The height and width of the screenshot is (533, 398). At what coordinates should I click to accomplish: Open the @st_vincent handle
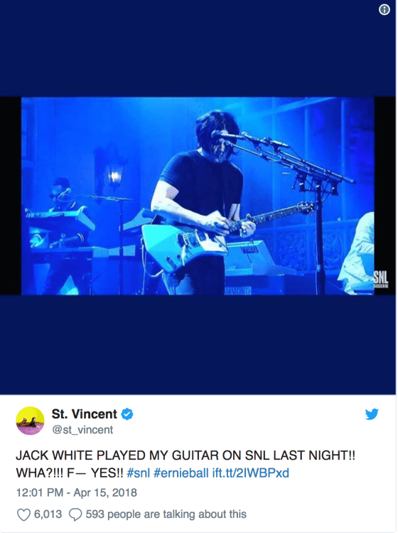(x=82, y=430)
